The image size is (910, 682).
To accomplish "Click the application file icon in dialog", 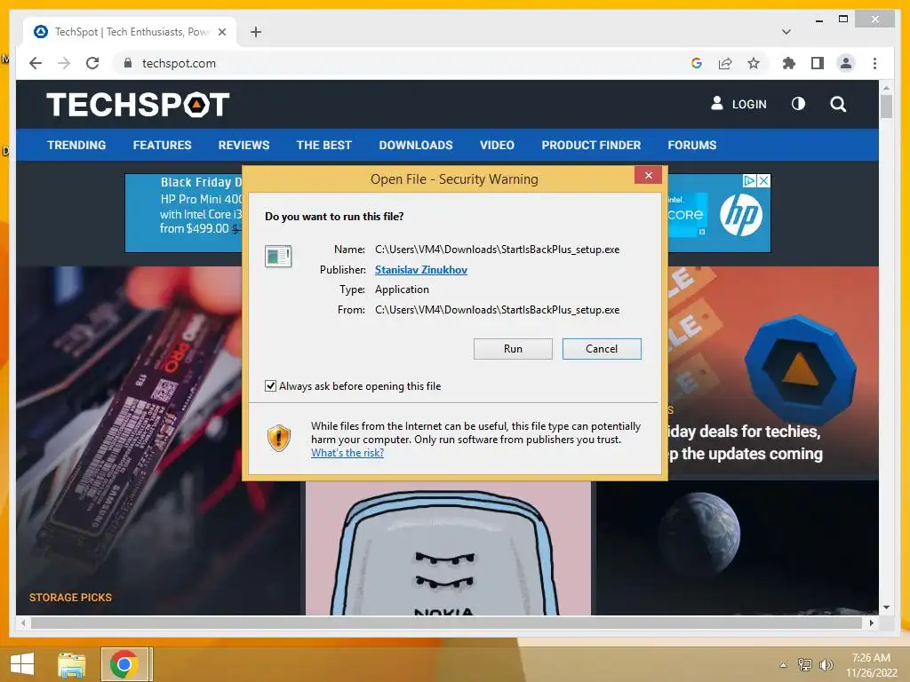I will [x=278, y=257].
